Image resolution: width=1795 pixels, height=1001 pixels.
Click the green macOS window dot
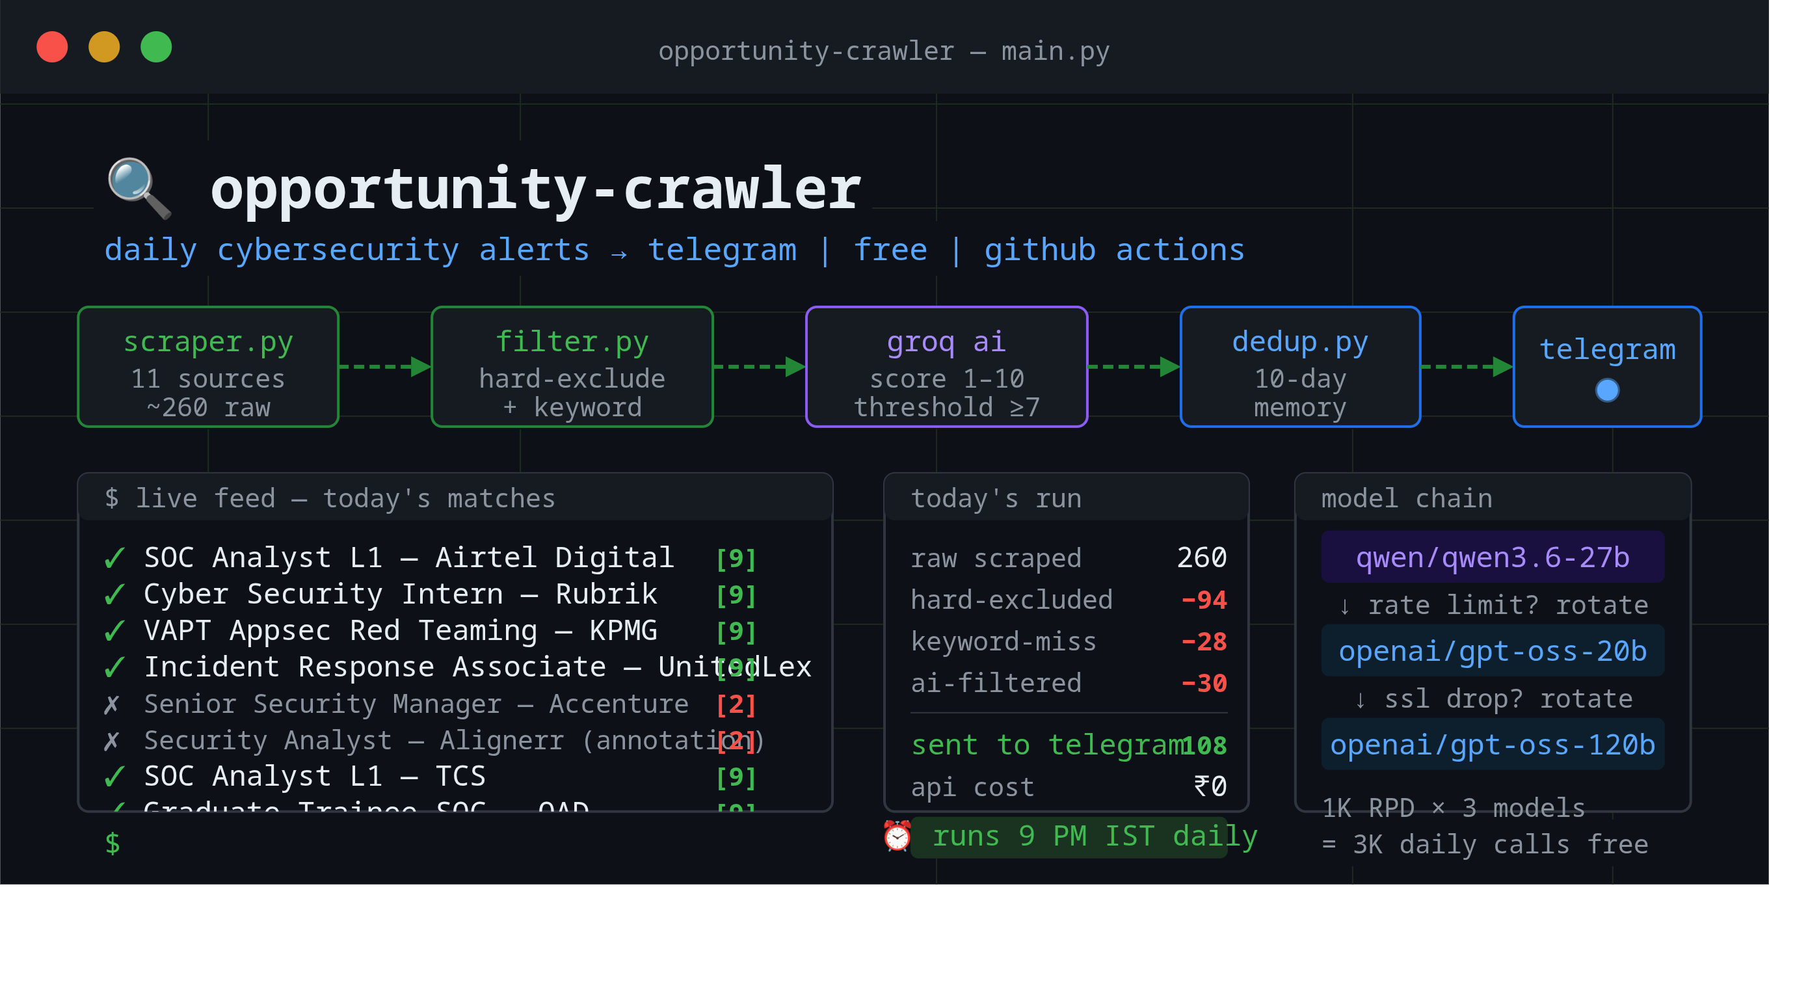coord(156,47)
